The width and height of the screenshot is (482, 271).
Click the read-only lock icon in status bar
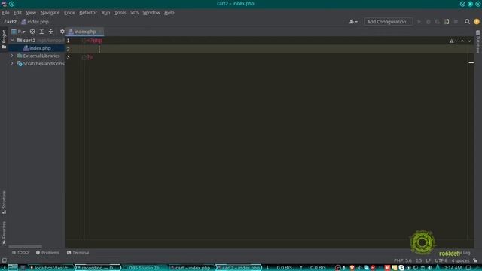pyautogui.click(x=475, y=260)
